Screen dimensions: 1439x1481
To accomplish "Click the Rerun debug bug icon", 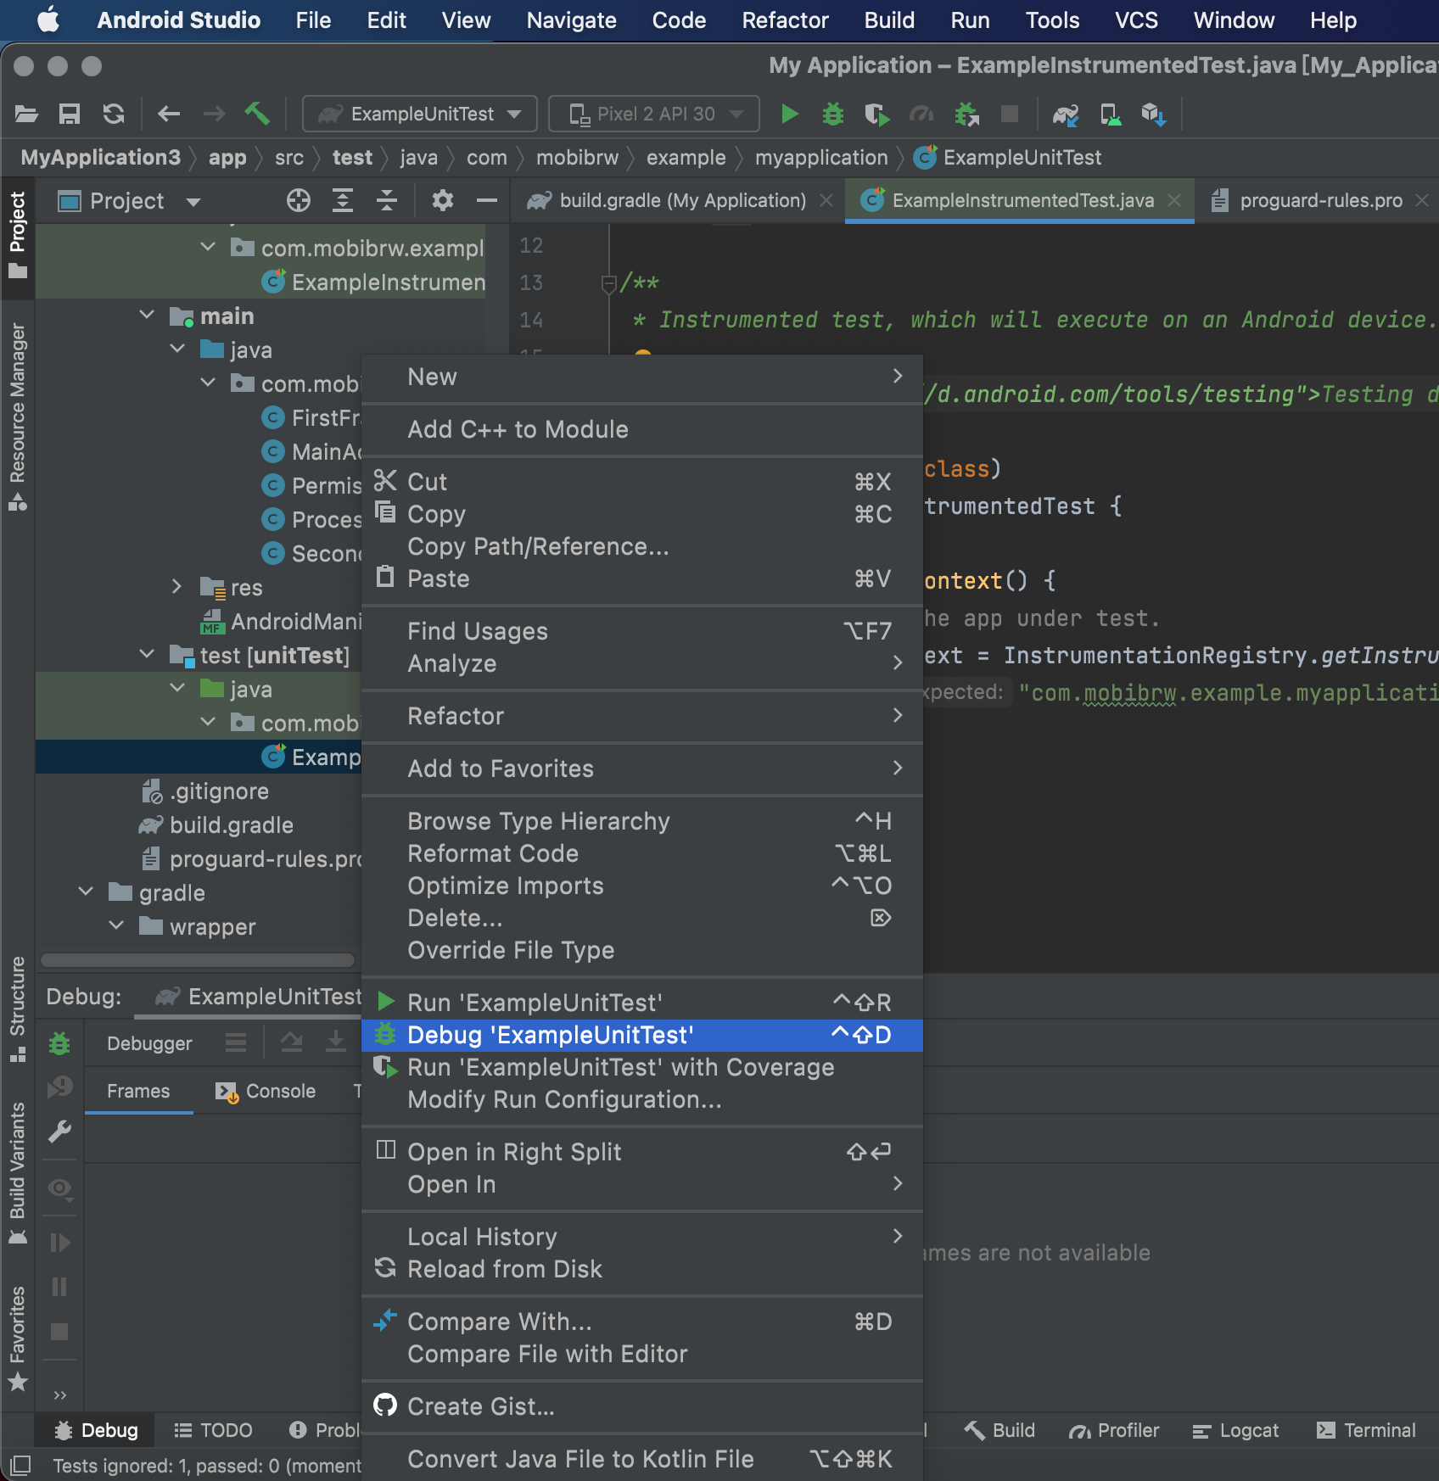I will (x=59, y=1043).
